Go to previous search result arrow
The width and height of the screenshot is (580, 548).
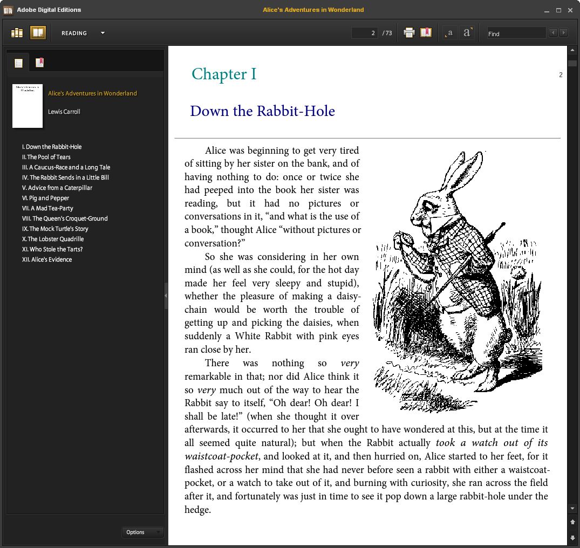(553, 33)
